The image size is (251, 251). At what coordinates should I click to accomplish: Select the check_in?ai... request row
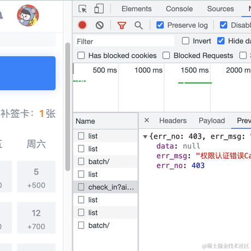105,187
